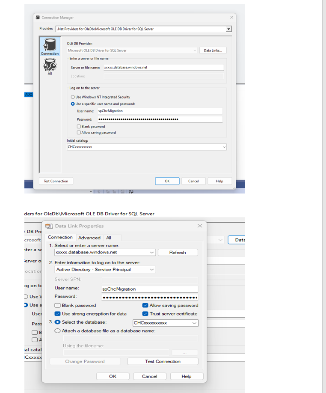The width and height of the screenshot is (326, 393).
Task: Toggle Trust server certificate checkbox
Action: pyautogui.click(x=145, y=314)
